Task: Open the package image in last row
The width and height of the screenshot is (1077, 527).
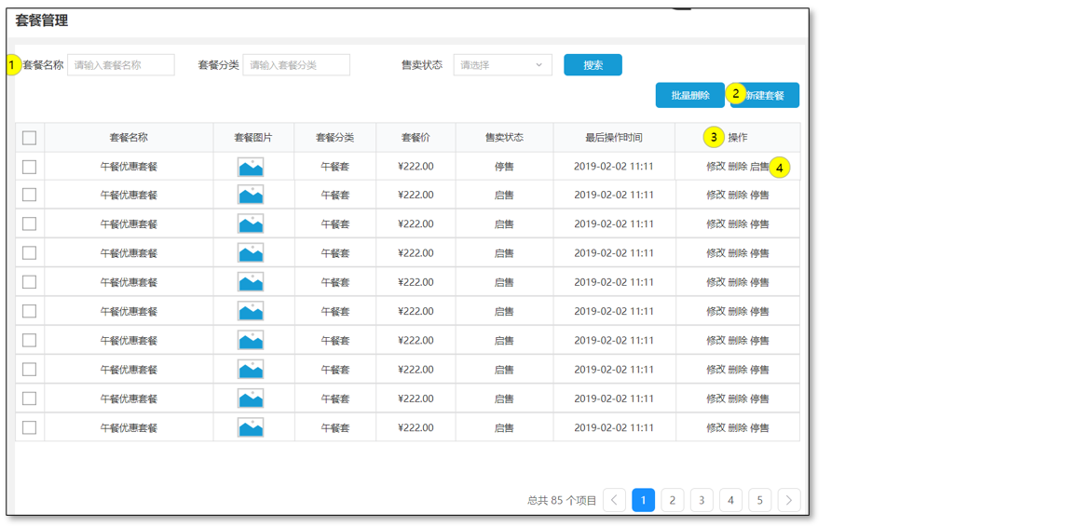Action: point(251,427)
